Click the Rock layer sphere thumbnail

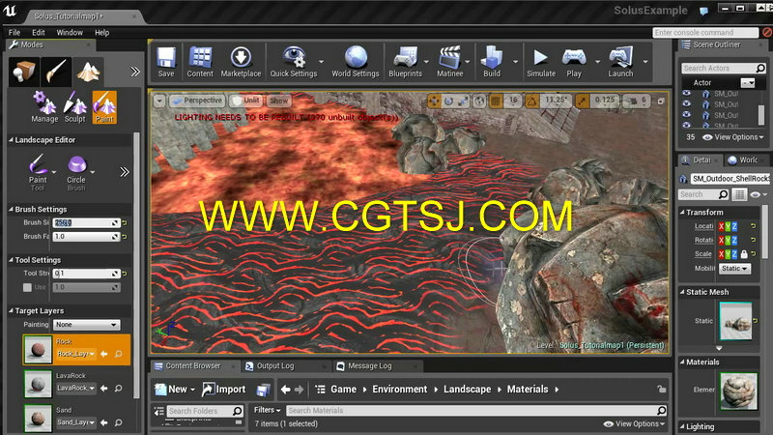click(38, 350)
